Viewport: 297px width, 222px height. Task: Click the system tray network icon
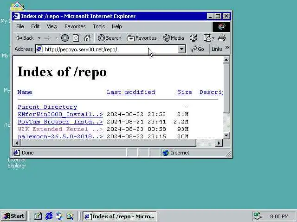click(x=258, y=216)
